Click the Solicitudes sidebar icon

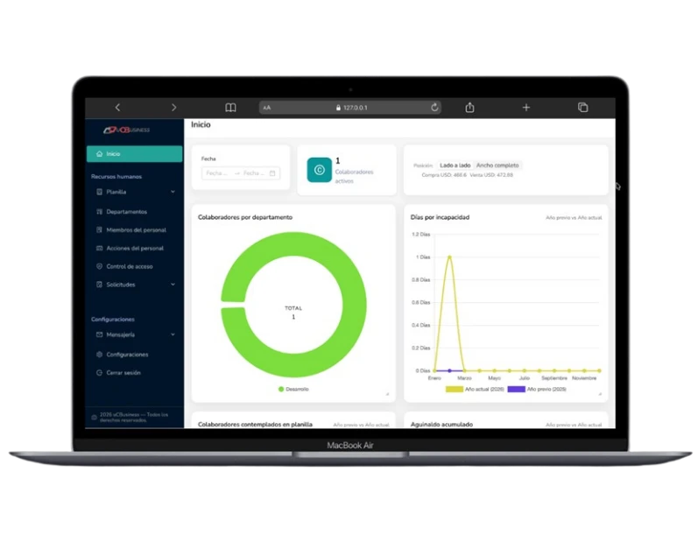click(x=99, y=285)
